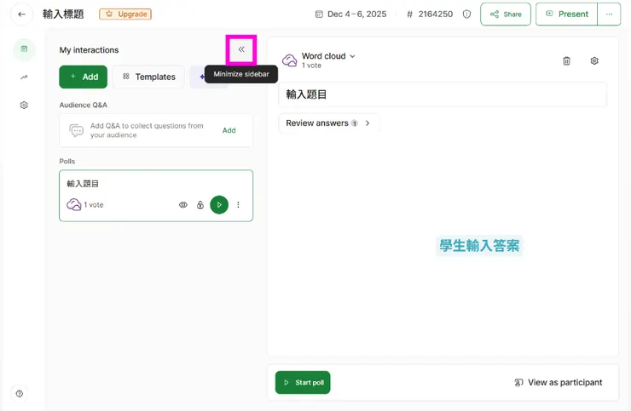Image resolution: width=631 pixels, height=411 pixels.
Task: Open View as participant
Action: pyautogui.click(x=559, y=382)
